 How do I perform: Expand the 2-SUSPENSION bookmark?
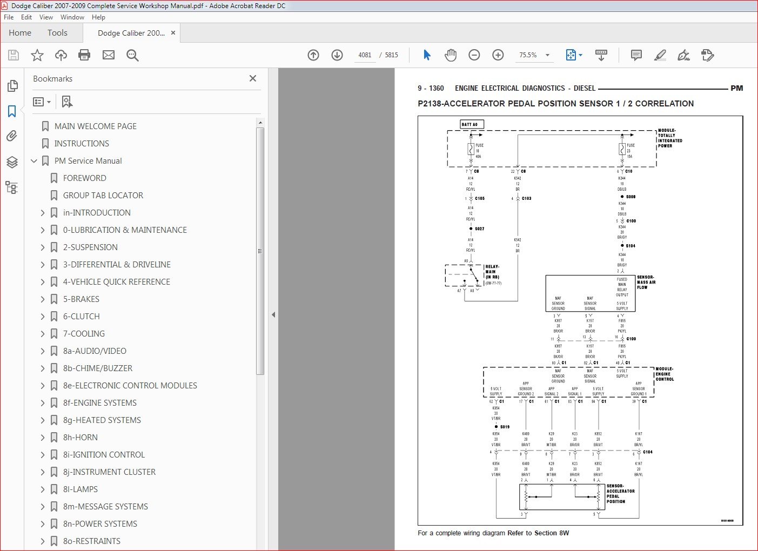pyautogui.click(x=43, y=247)
